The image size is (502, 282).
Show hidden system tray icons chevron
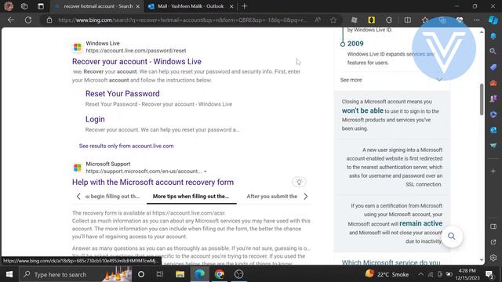coord(420,274)
